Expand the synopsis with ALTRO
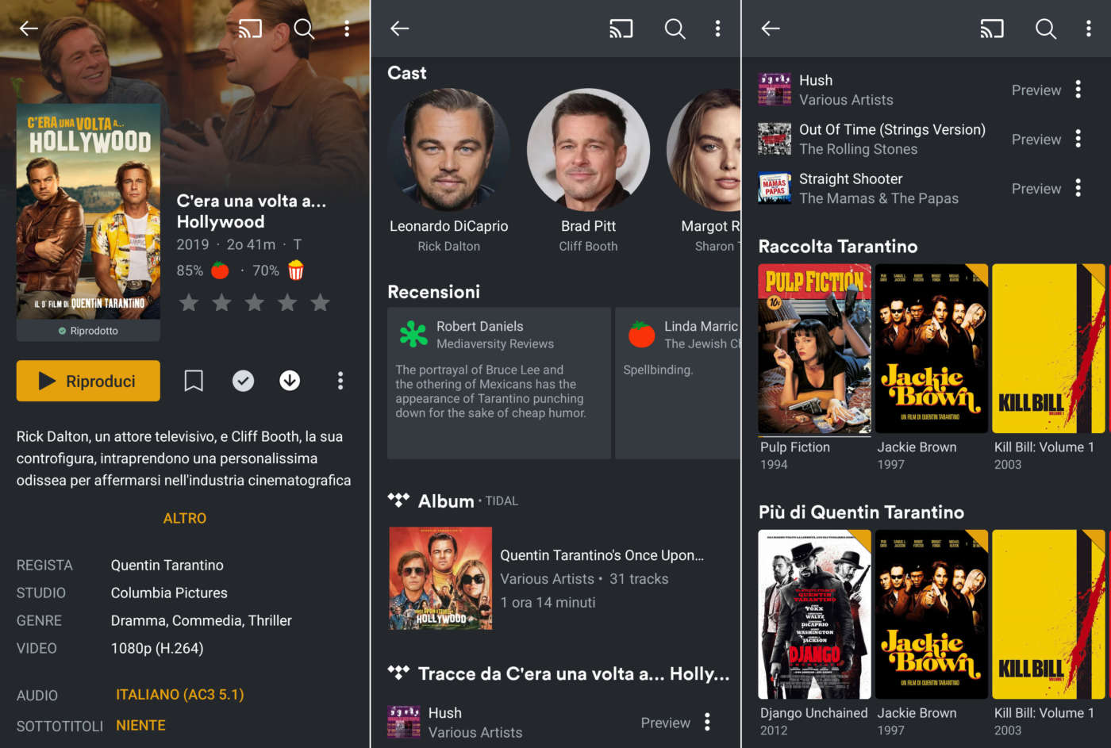The width and height of the screenshot is (1111, 748). pos(185,518)
